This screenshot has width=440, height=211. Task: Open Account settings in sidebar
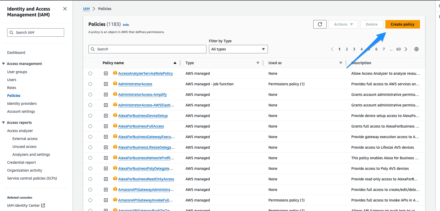21,111
